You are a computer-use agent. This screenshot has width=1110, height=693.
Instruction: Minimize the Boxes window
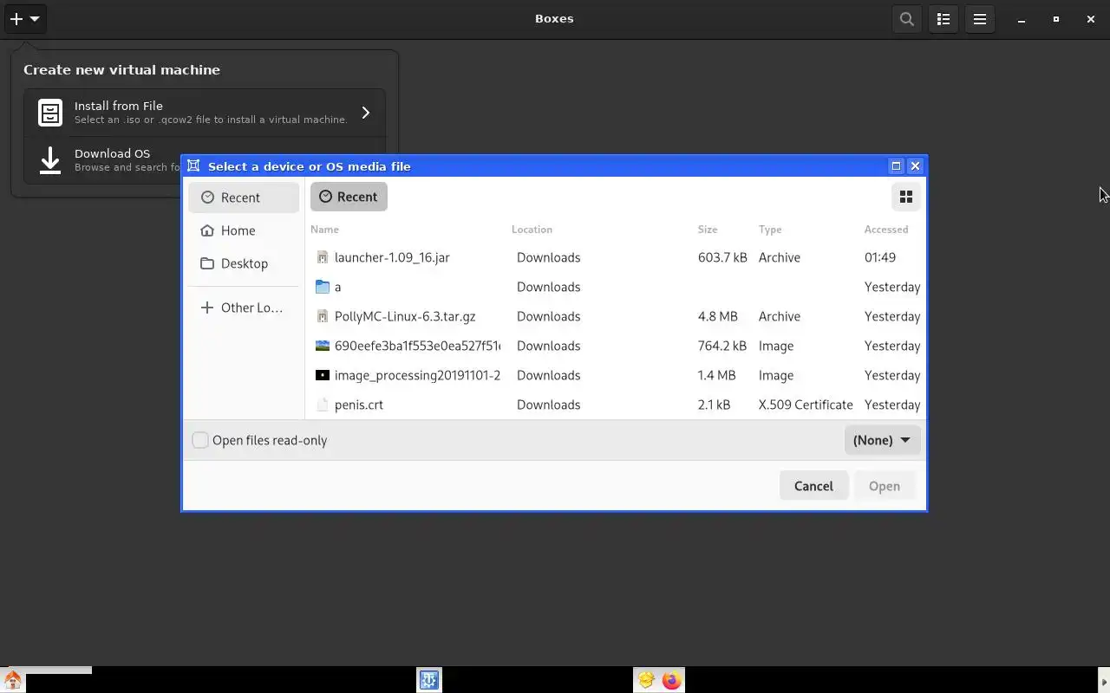click(1022, 19)
